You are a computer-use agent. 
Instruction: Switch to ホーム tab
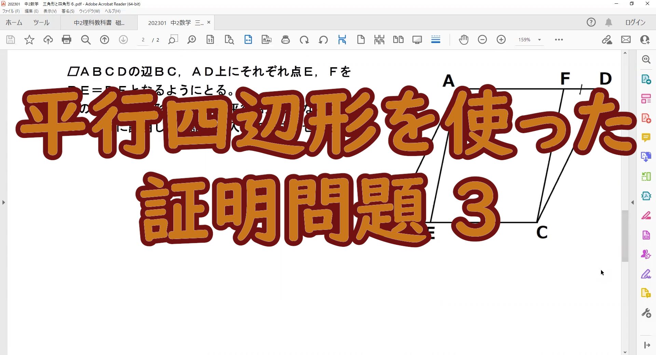point(14,23)
